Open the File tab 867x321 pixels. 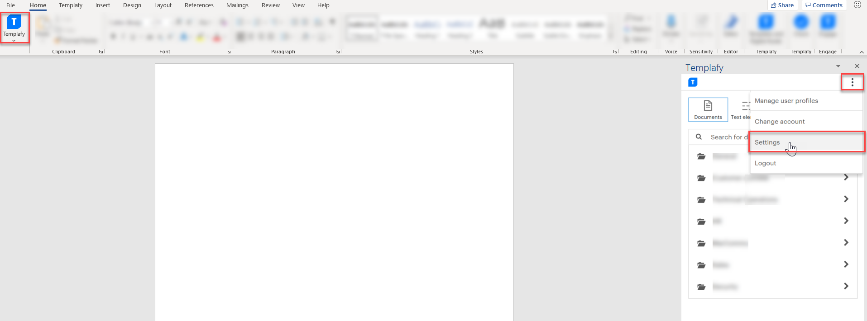pyautogui.click(x=10, y=5)
